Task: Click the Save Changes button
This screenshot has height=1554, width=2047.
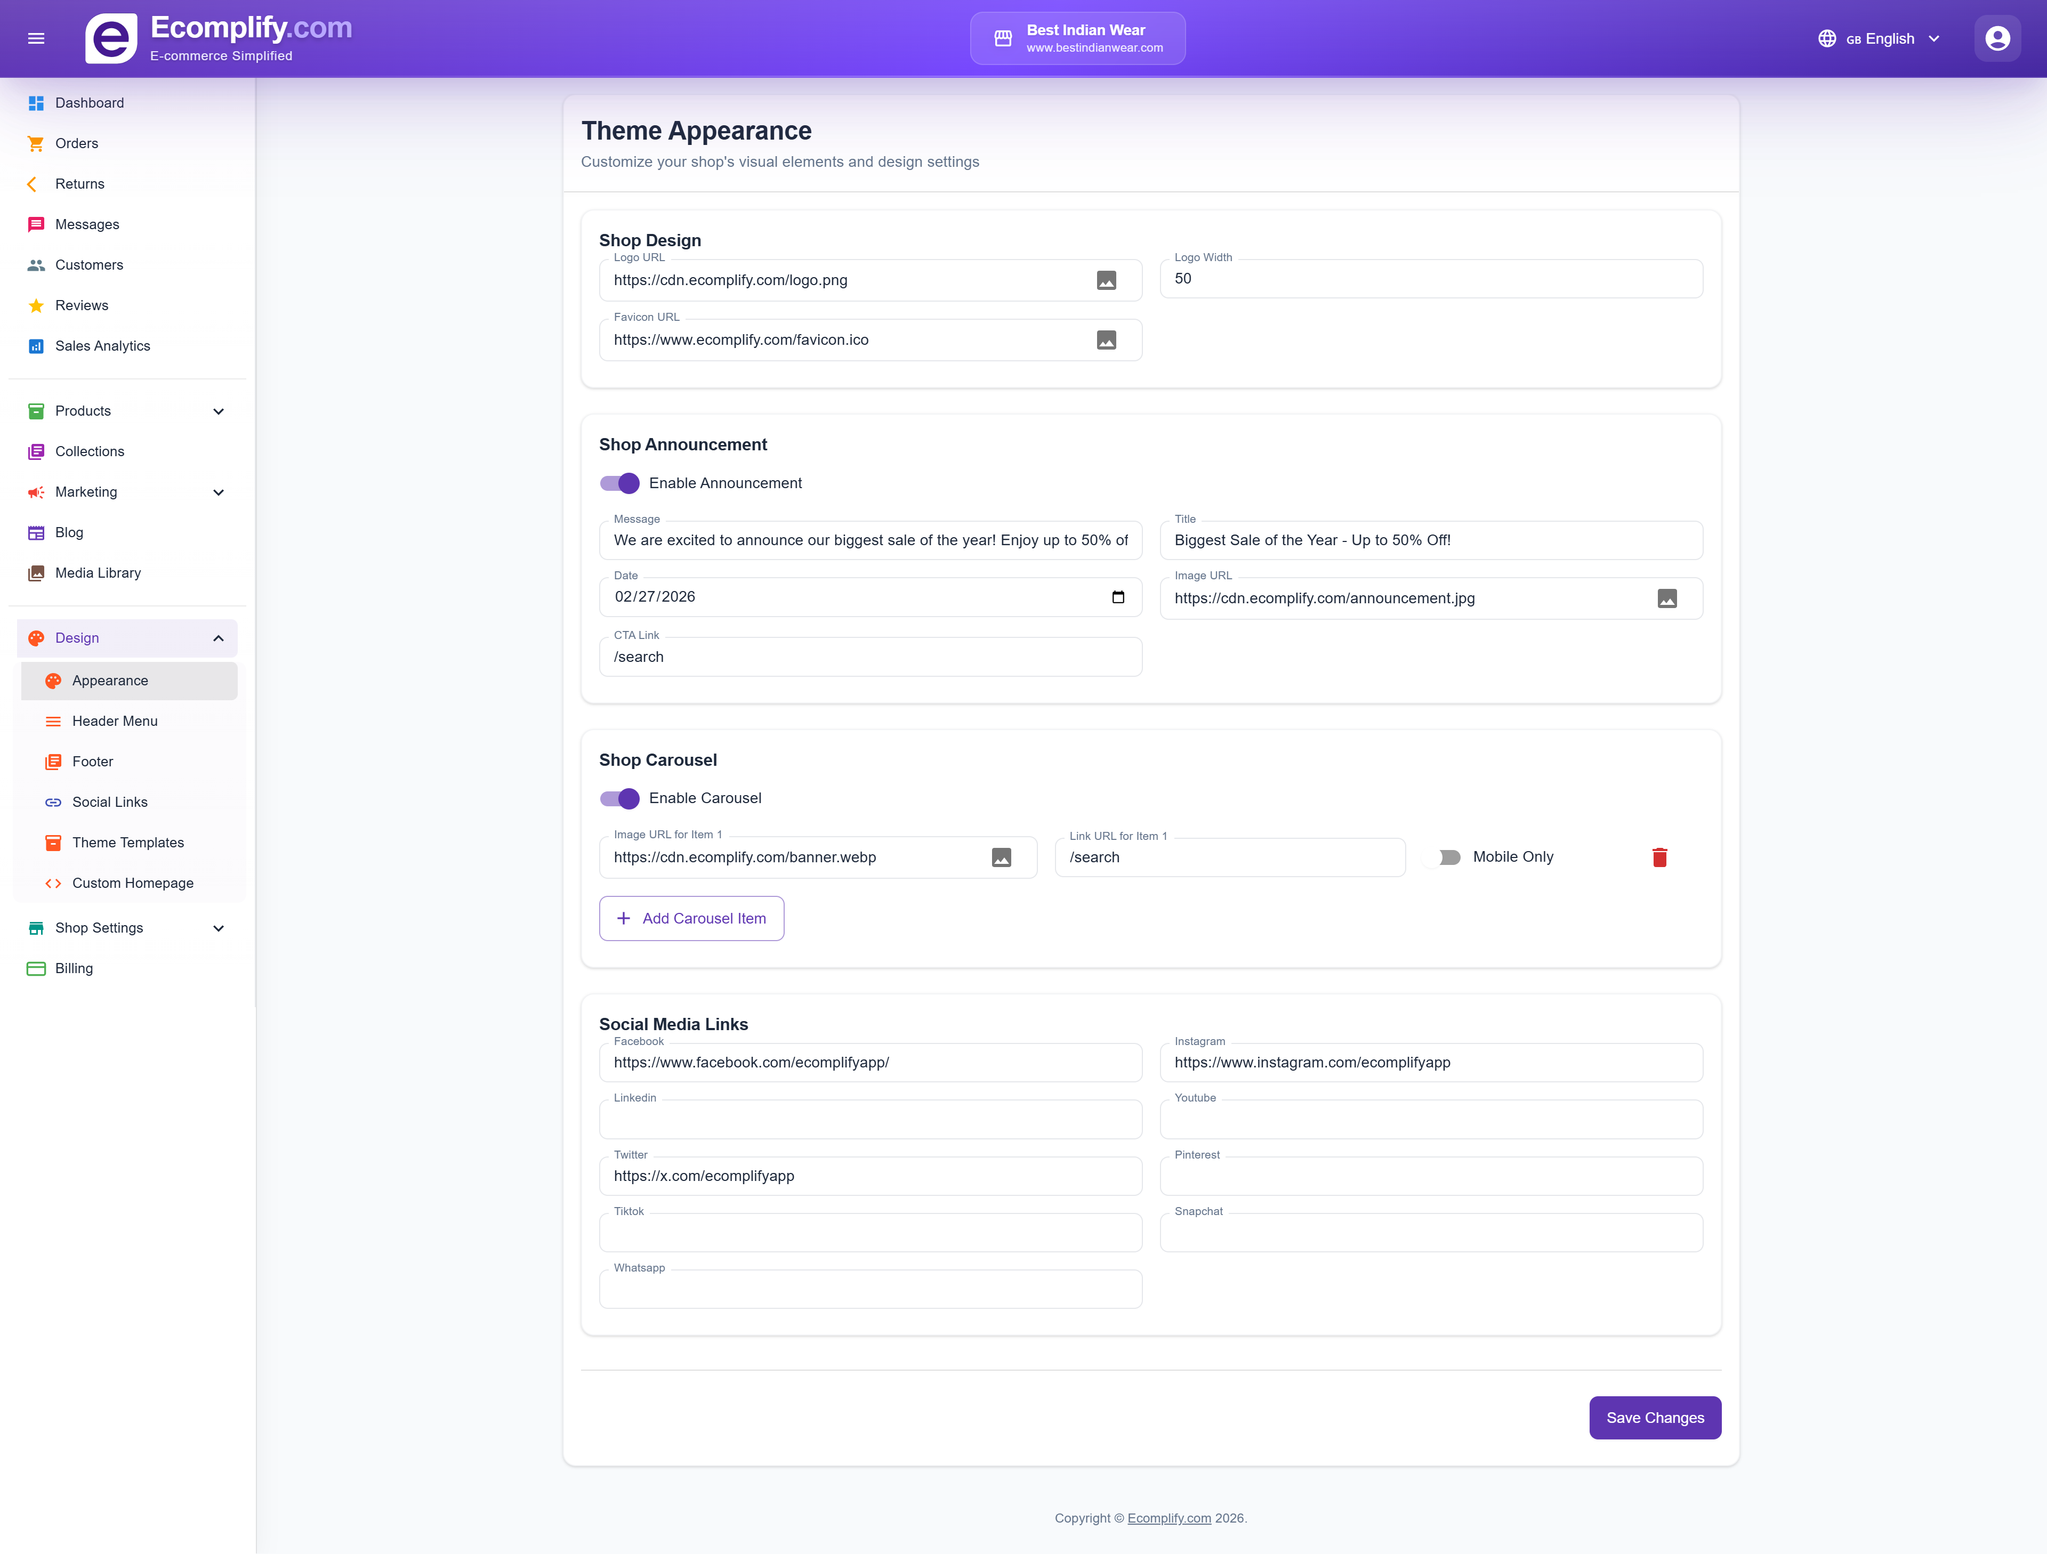Action: [1655, 1417]
